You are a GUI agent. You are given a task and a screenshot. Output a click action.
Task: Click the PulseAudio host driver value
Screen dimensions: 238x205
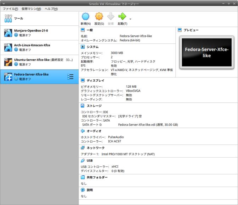116,137
